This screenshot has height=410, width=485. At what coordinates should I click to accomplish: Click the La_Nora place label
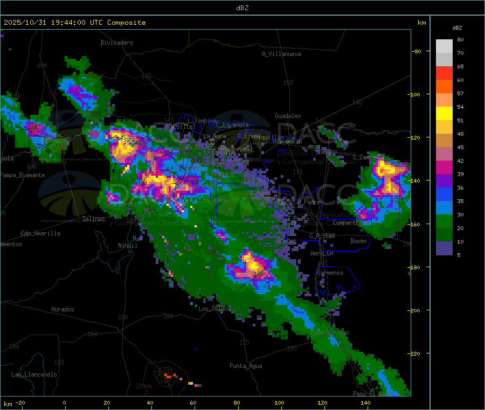pyautogui.click(x=214, y=136)
